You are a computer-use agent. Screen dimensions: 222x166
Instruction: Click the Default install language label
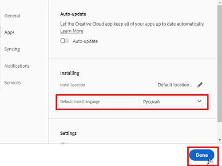pyautogui.click(x=80, y=102)
